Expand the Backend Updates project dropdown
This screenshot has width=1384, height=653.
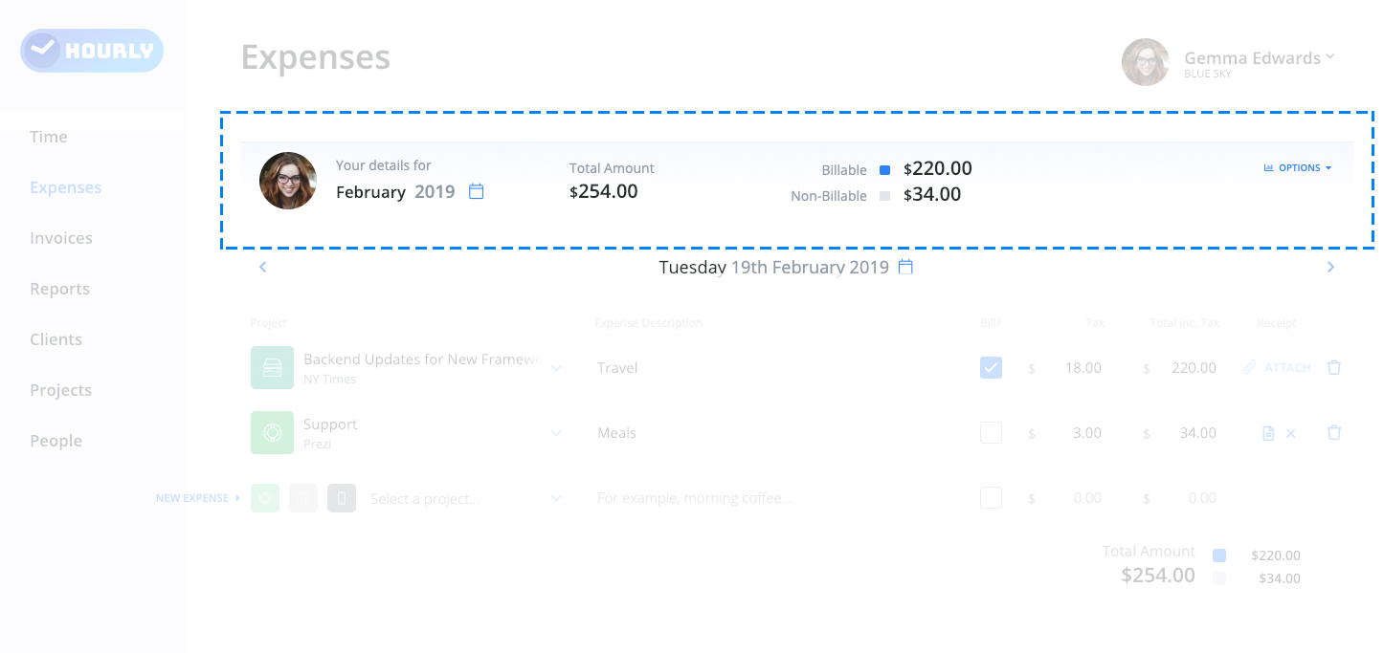pos(556,368)
